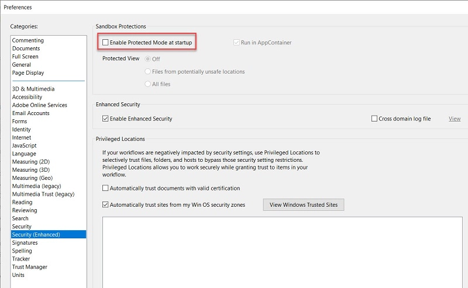Check Cross domain log file box
This screenshot has width=468, height=288.
point(374,119)
